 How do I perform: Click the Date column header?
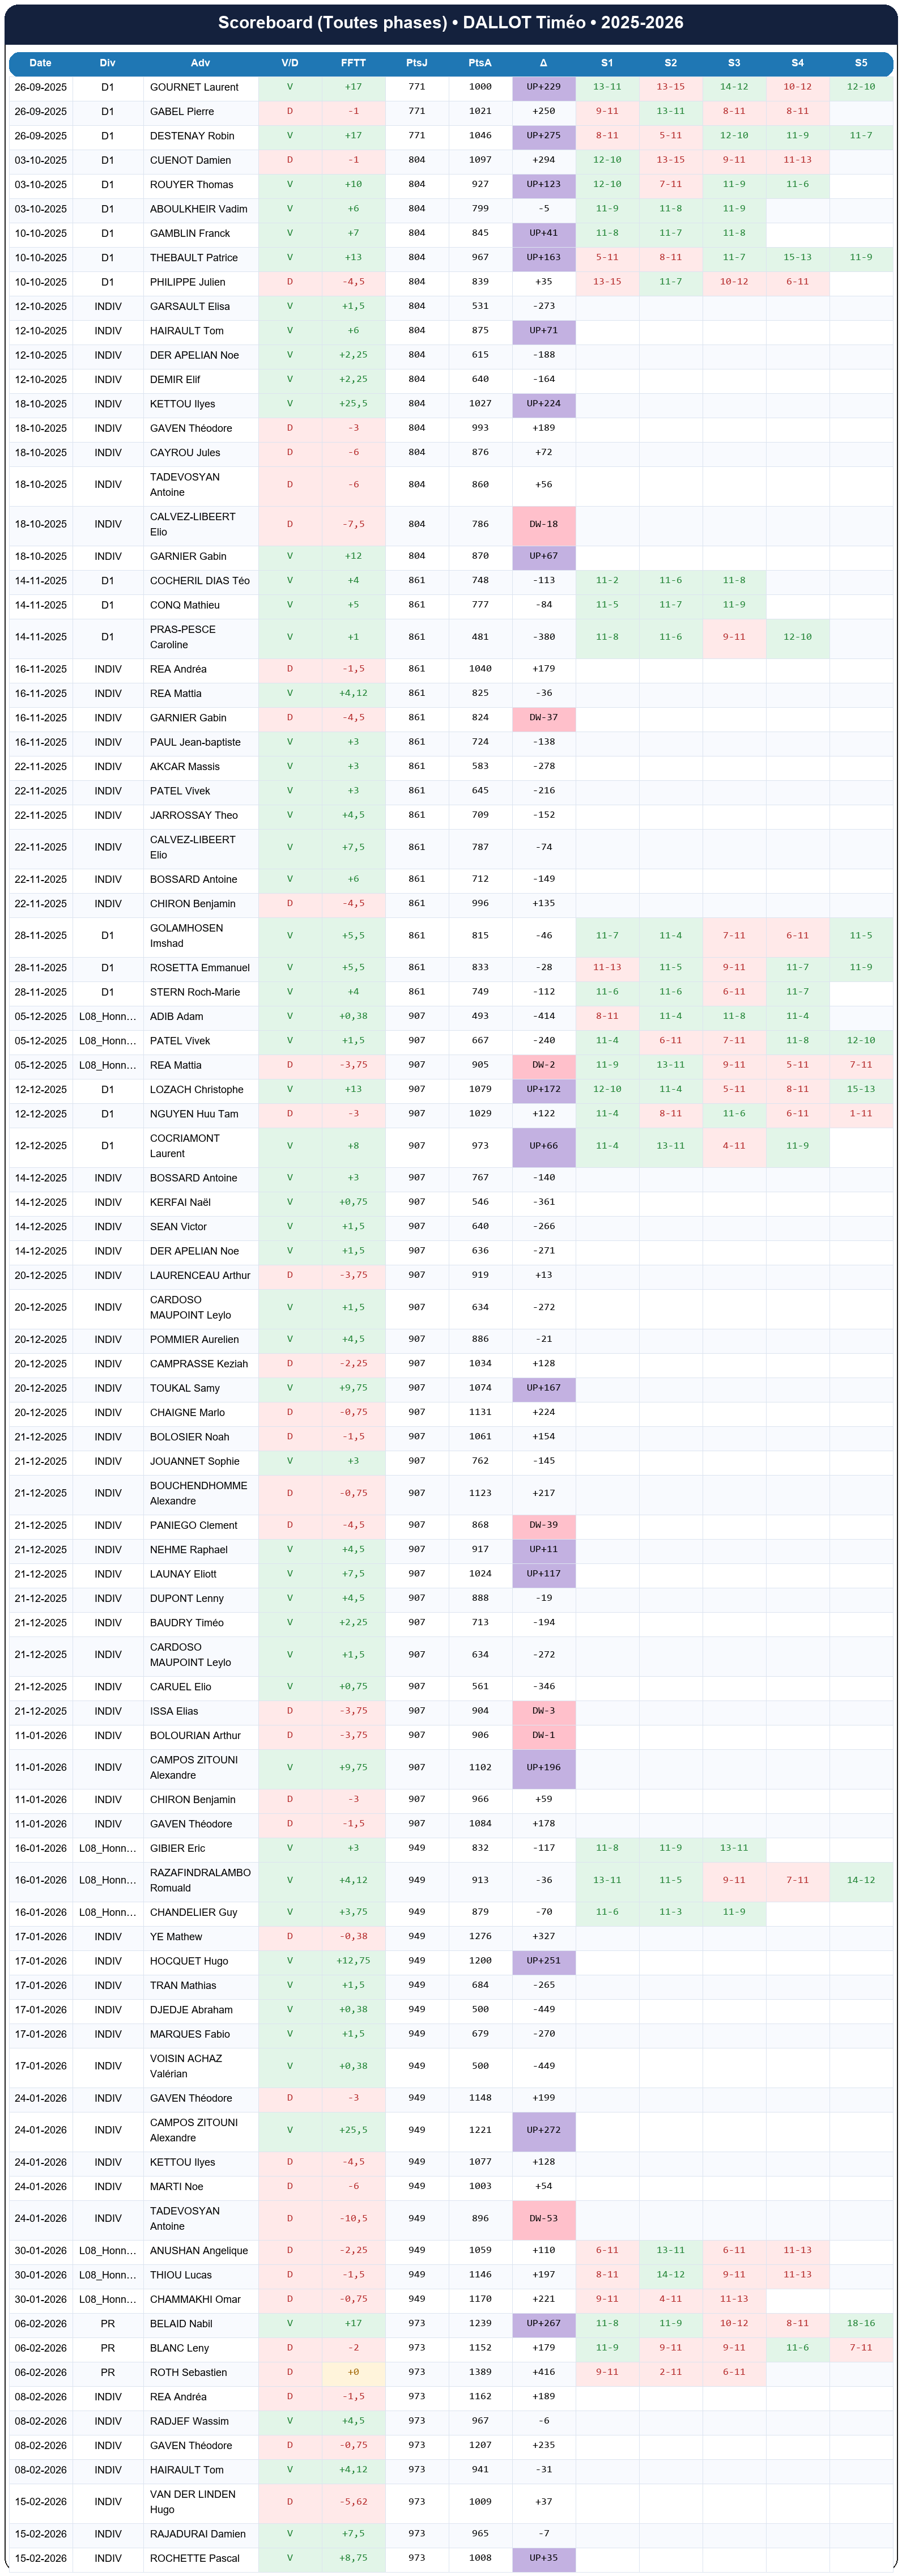(40, 63)
